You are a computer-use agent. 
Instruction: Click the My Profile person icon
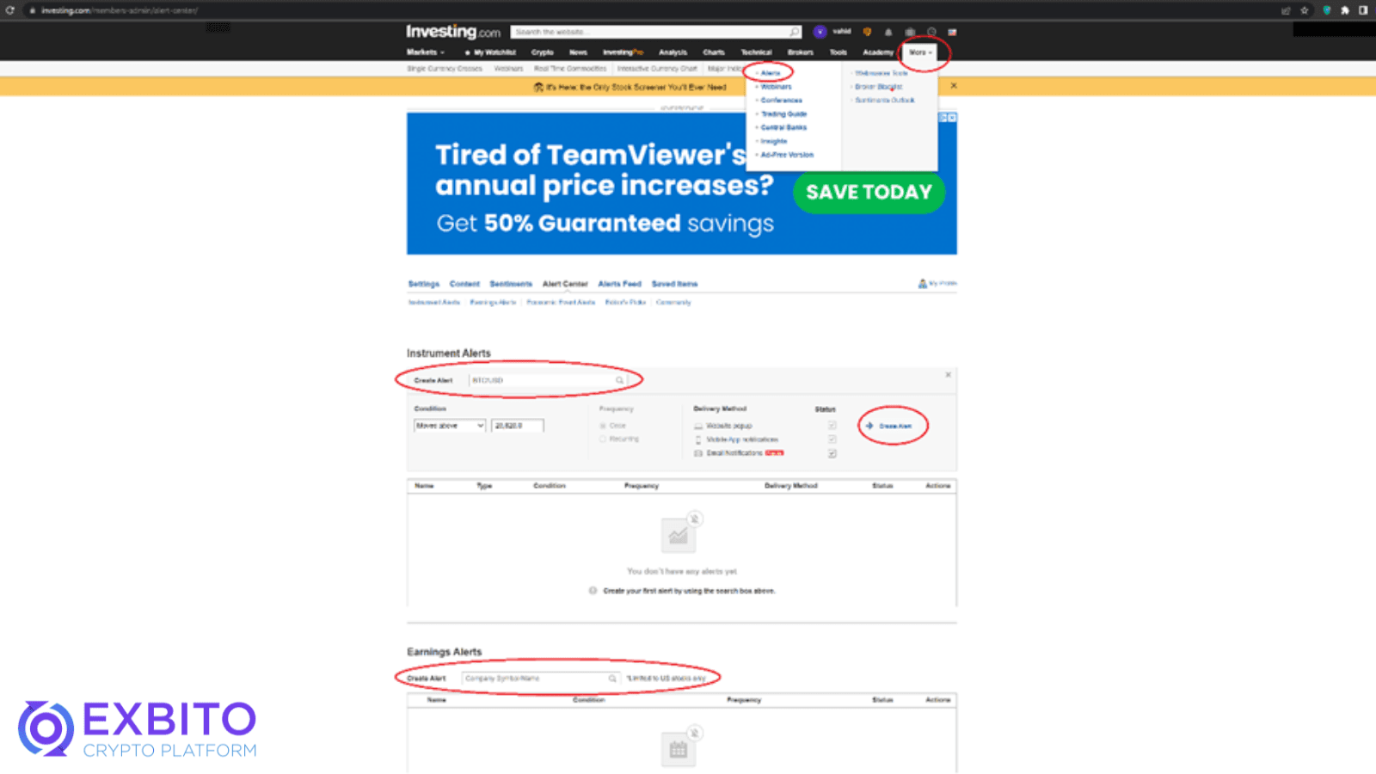[923, 283]
